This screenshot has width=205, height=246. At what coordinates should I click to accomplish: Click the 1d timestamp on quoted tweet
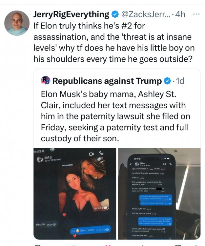click(181, 81)
